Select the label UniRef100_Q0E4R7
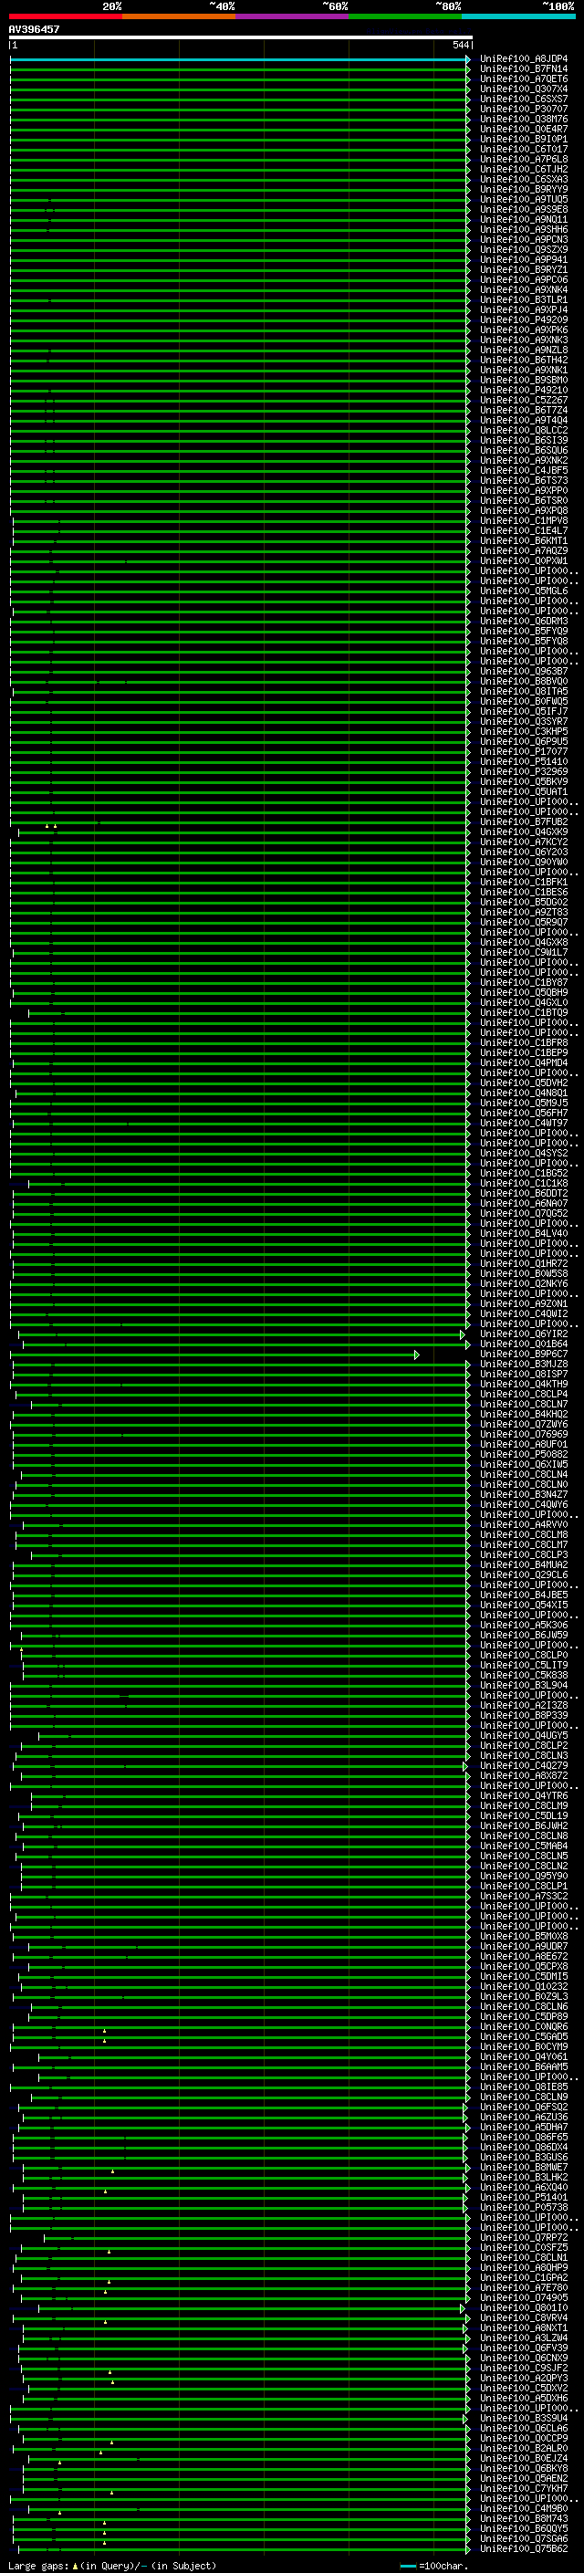This screenshot has width=584, height=2573. (x=524, y=129)
